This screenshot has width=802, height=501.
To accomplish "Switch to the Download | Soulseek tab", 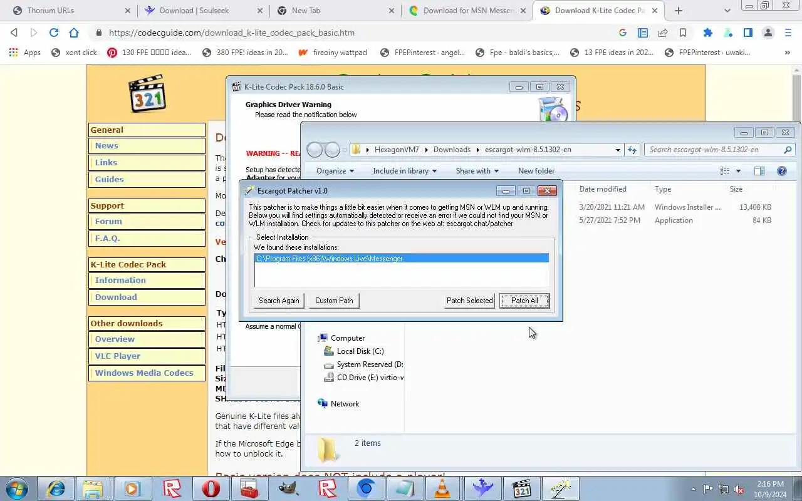I will [202, 10].
